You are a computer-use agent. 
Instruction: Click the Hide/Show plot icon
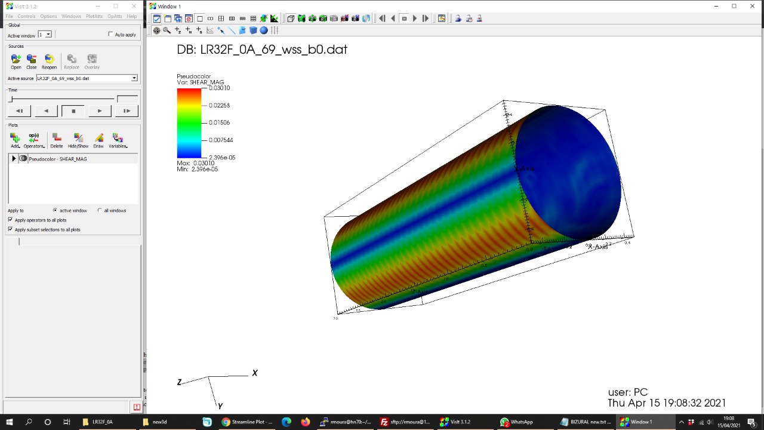click(x=78, y=139)
